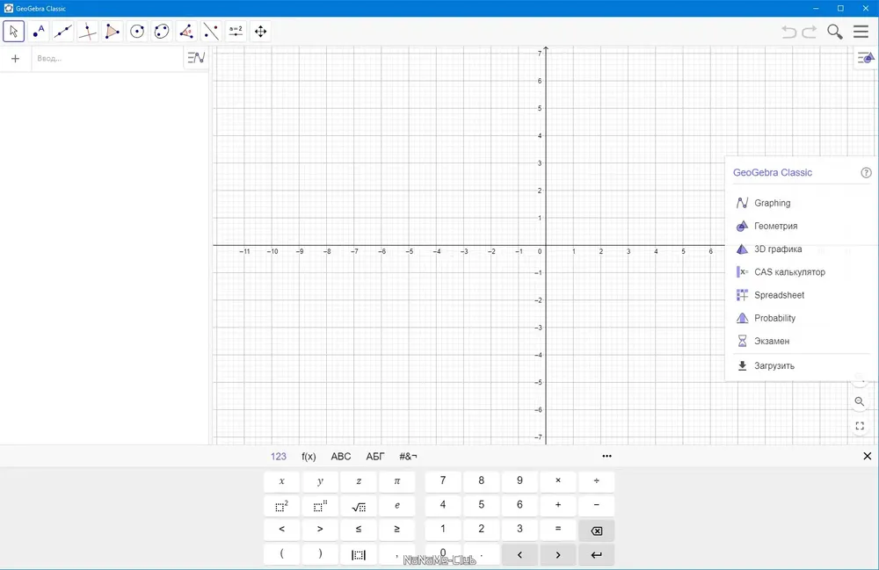
Task: Select the Point tool
Action: 38,32
